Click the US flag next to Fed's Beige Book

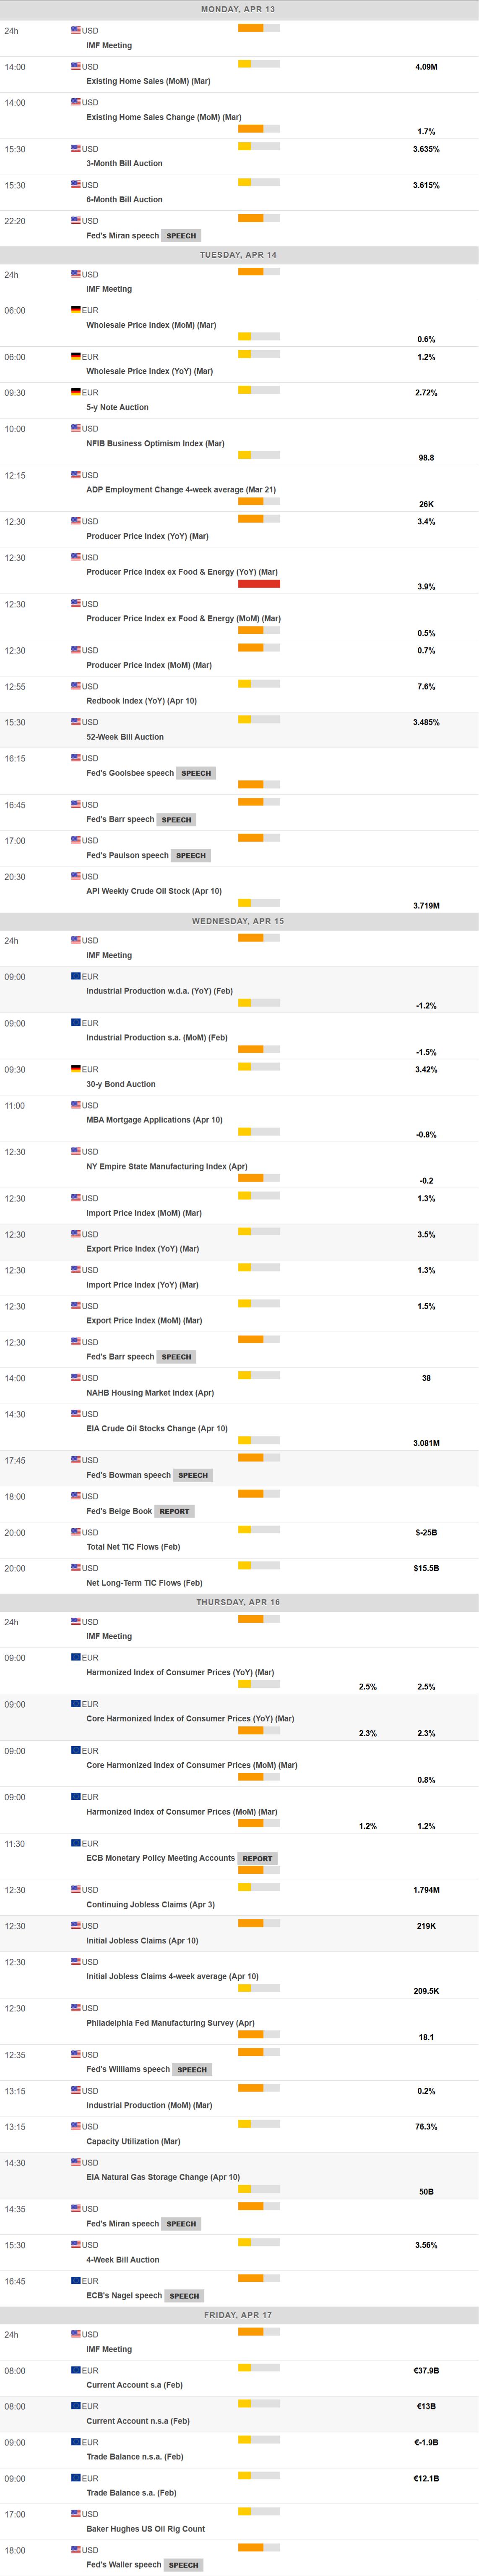tap(76, 1496)
